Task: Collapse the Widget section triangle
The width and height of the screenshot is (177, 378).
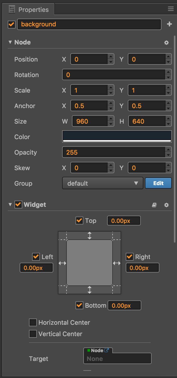Action: tap(10, 205)
